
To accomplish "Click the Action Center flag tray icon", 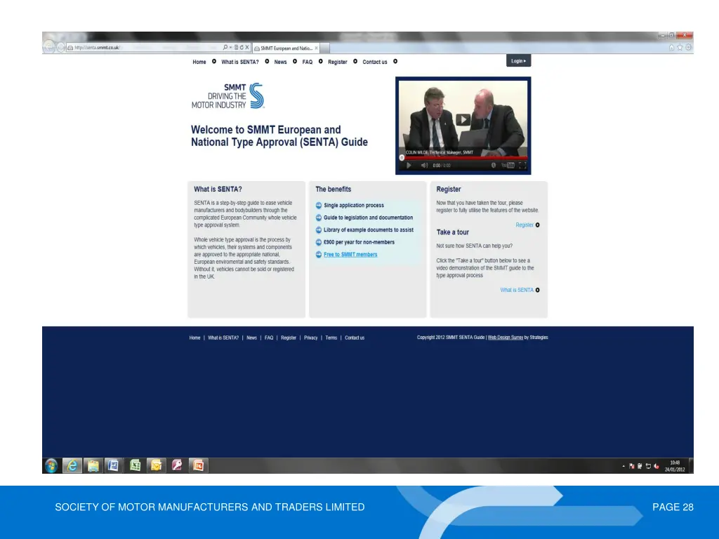I will pos(632,466).
